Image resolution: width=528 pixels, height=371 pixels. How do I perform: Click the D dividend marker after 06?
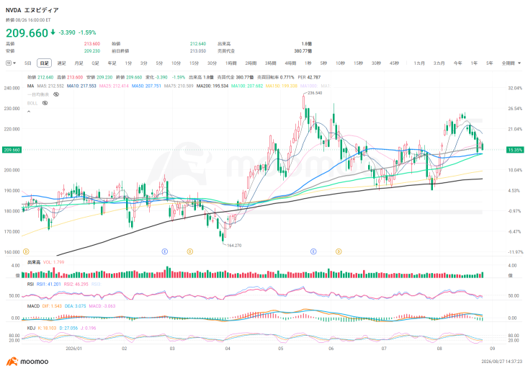(x=339, y=251)
